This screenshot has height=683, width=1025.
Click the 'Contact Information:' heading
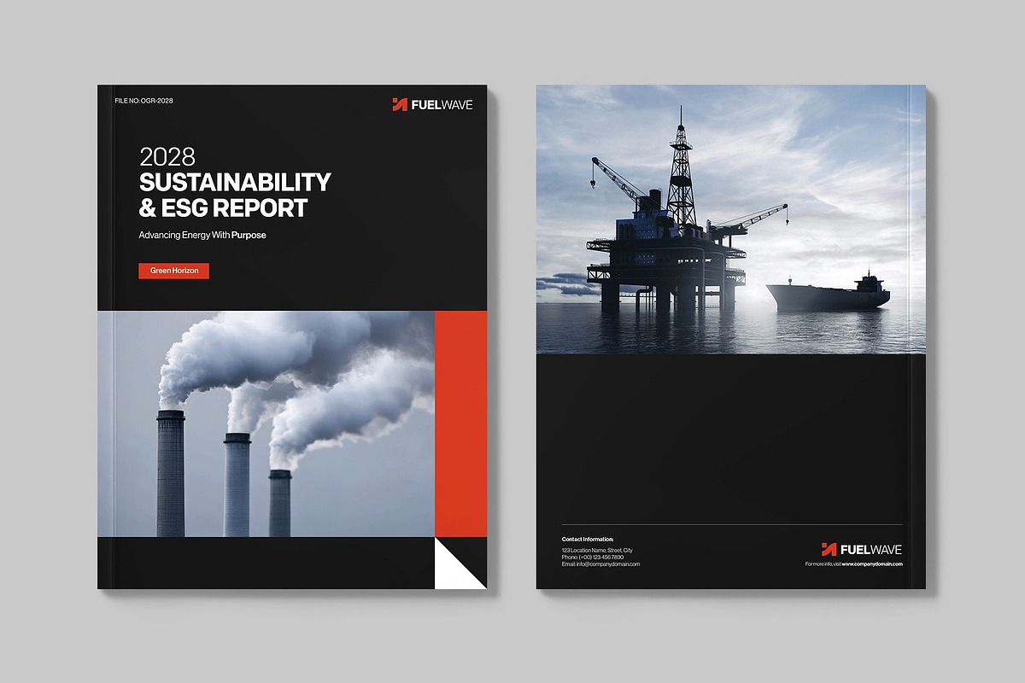click(x=588, y=540)
